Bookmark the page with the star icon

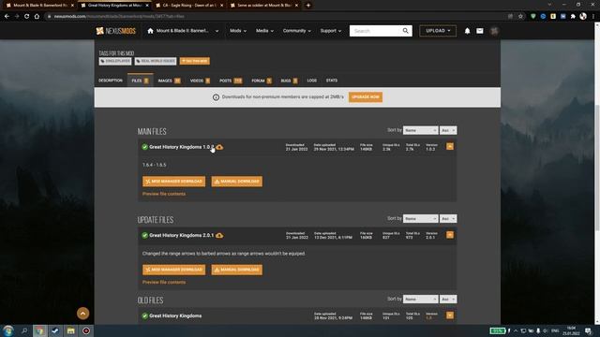pyautogui.click(x=520, y=17)
